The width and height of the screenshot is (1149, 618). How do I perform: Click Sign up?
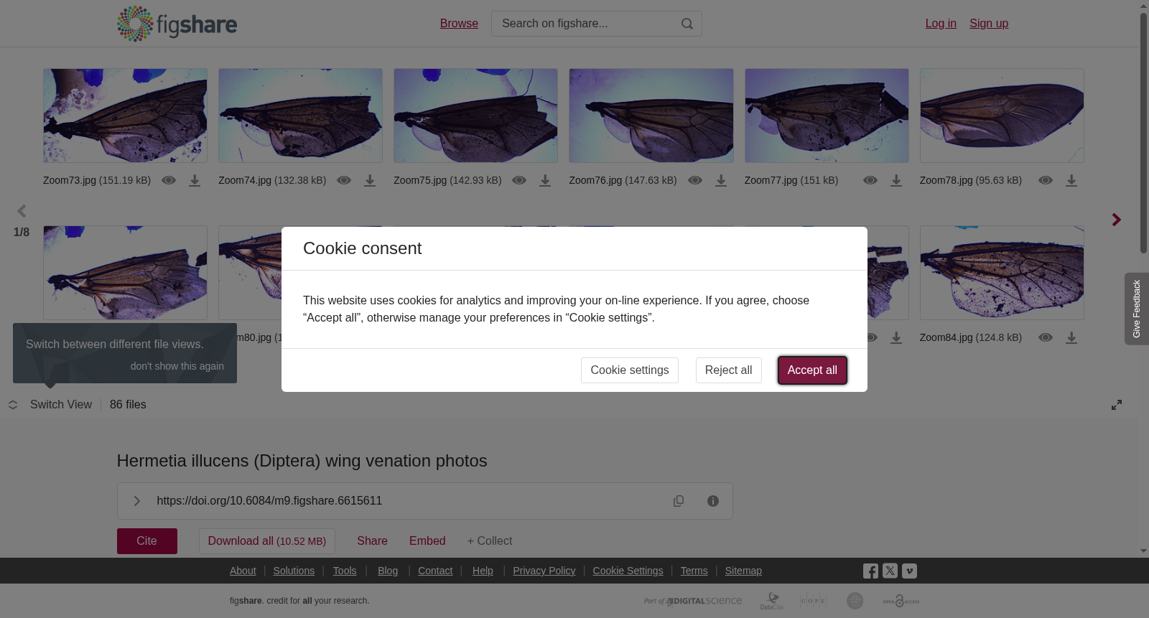tap(989, 24)
